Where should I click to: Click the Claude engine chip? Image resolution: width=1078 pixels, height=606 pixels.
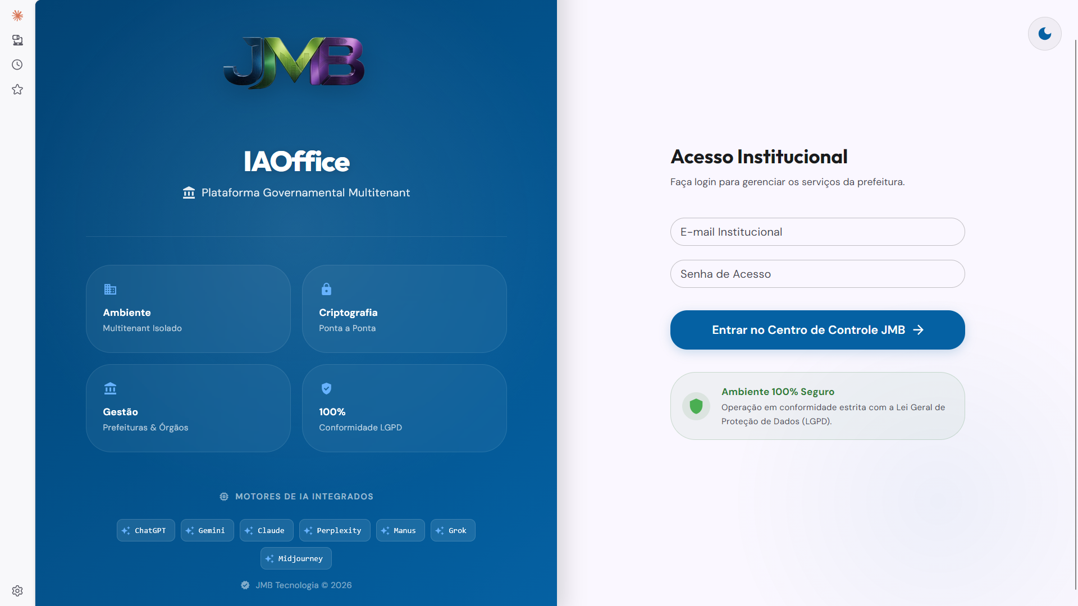266,530
